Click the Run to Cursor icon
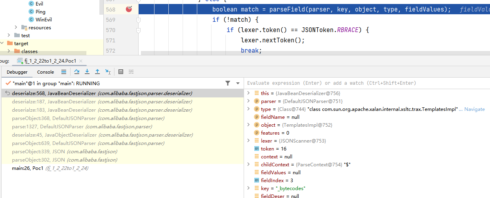The height and width of the screenshot is (198, 490). (108, 72)
